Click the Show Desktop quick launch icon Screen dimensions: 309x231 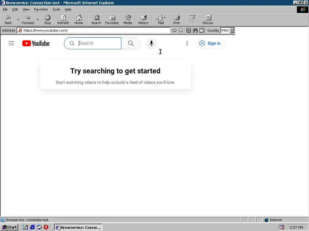(25, 227)
